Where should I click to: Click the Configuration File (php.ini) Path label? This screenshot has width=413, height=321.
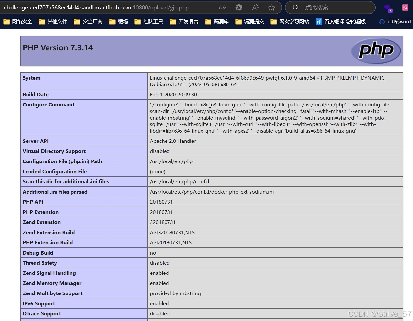[62, 161]
